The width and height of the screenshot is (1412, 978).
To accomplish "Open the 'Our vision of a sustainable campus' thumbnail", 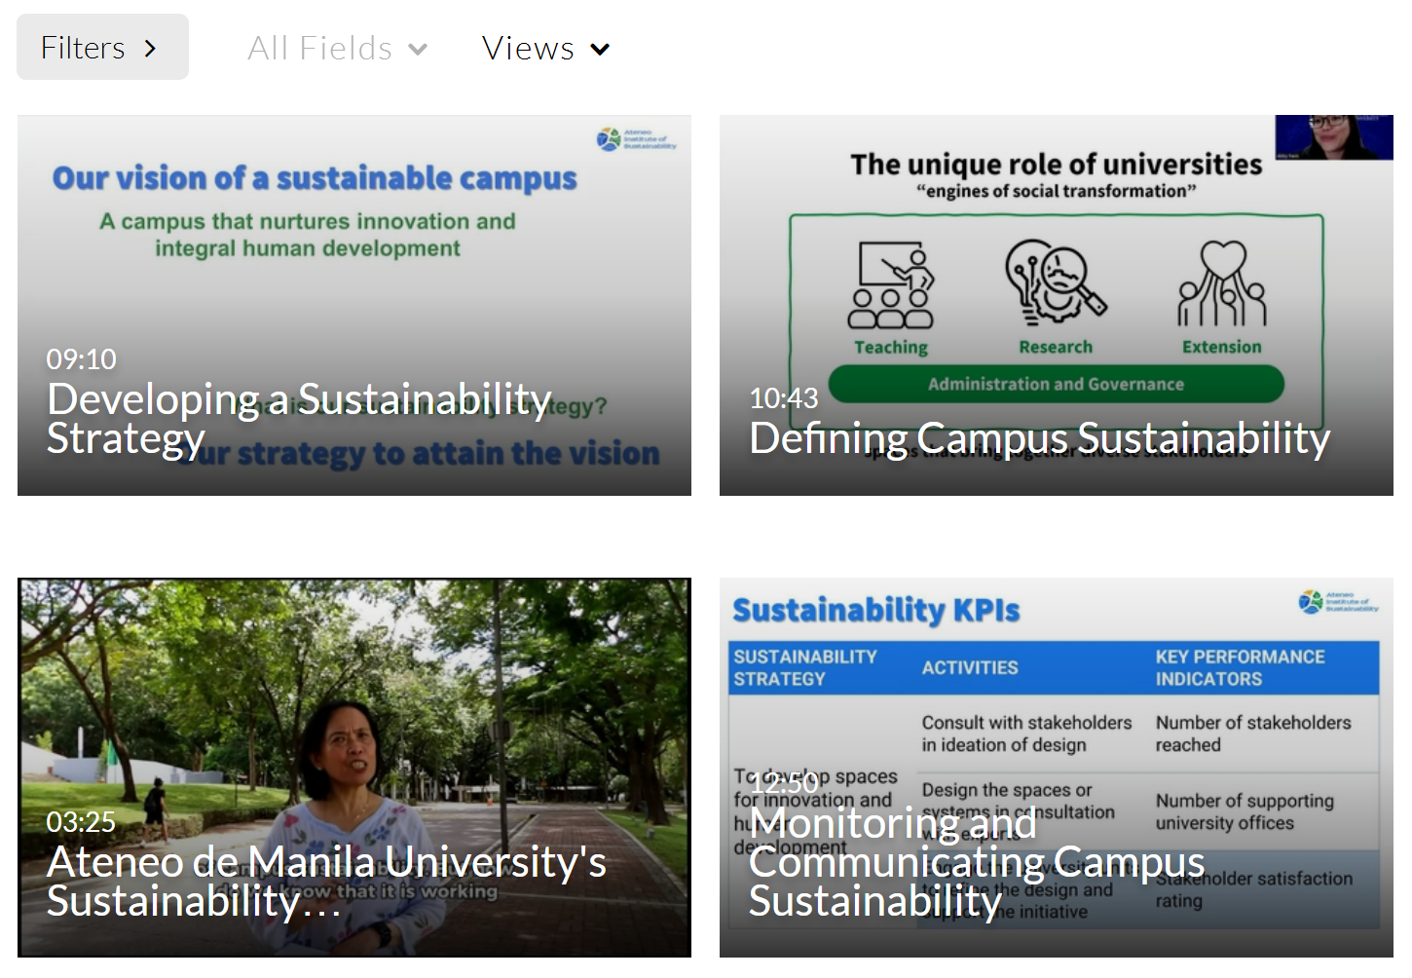I will [354, 244].
